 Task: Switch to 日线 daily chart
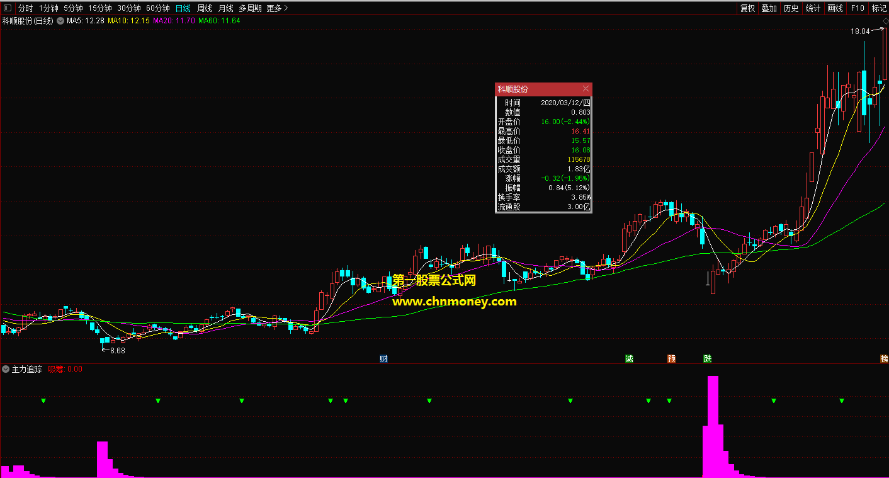coord(183,8)
